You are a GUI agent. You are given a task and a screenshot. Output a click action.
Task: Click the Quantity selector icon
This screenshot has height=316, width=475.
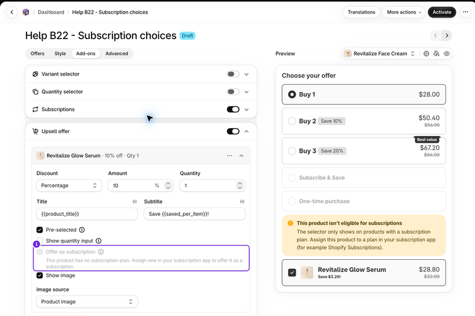click(35, 92)
